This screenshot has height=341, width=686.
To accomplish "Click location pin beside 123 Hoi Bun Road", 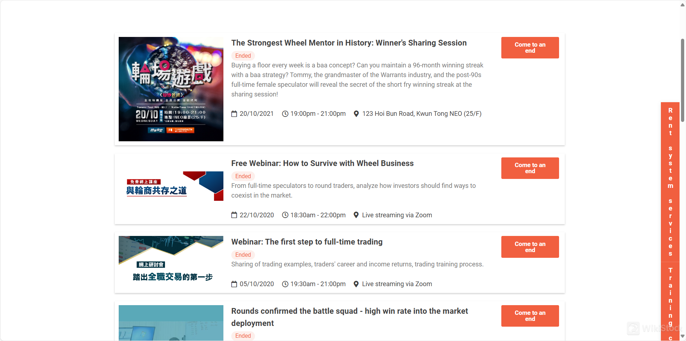I will 356,114.
